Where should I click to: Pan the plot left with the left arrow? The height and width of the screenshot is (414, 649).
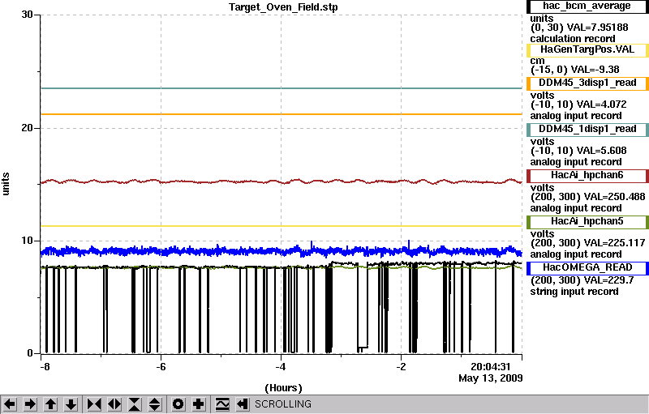tap(10, 404)
